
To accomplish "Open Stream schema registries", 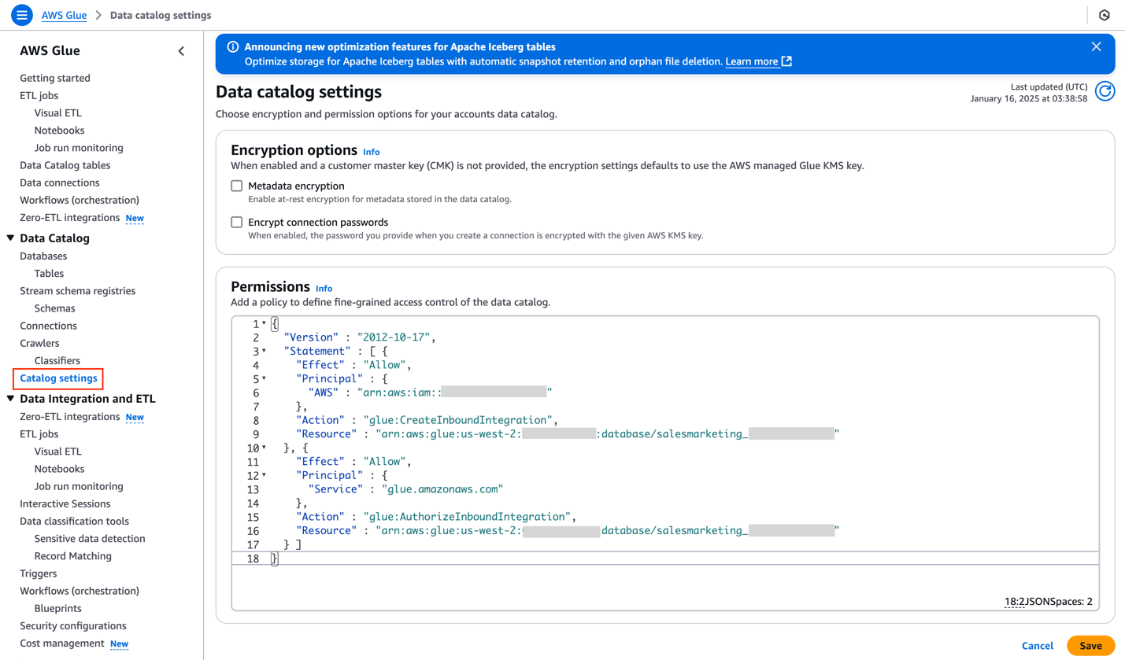I will (77, 291).
